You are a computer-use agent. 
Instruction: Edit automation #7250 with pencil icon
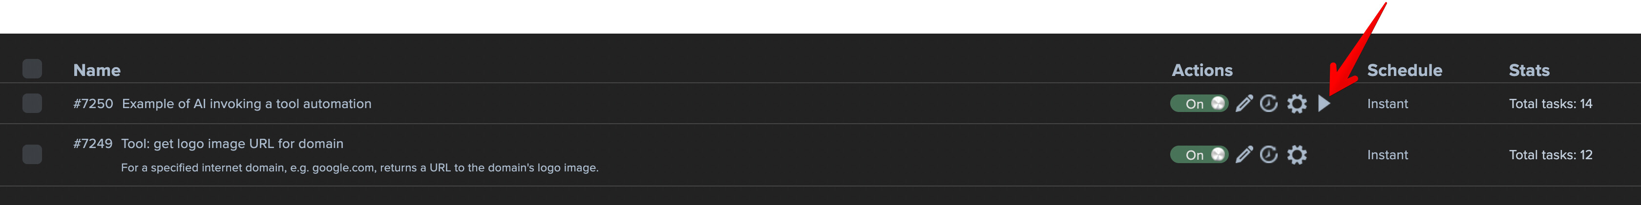tap(1244, 103)
